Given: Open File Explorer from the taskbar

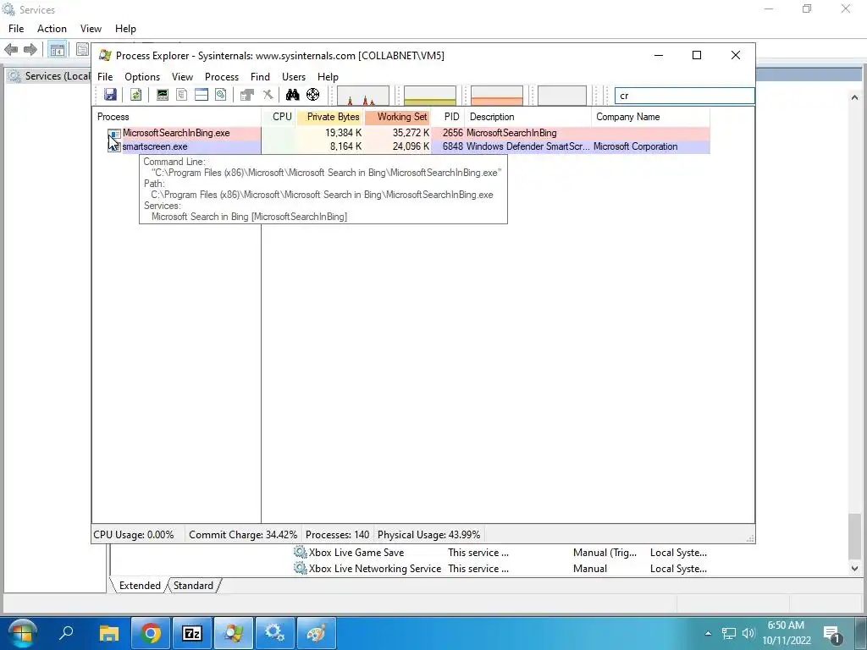Looking at the screenshot, I should pyautogui.click(x=109, y=633).
